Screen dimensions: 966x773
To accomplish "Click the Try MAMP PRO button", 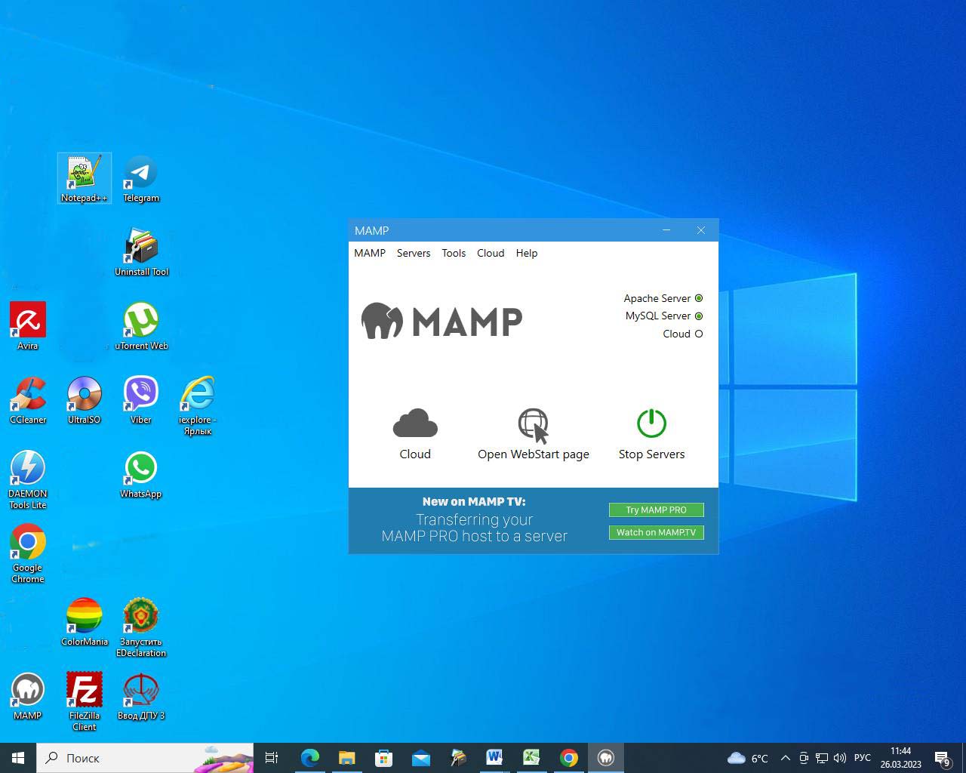I will click(x=656, y=510).
